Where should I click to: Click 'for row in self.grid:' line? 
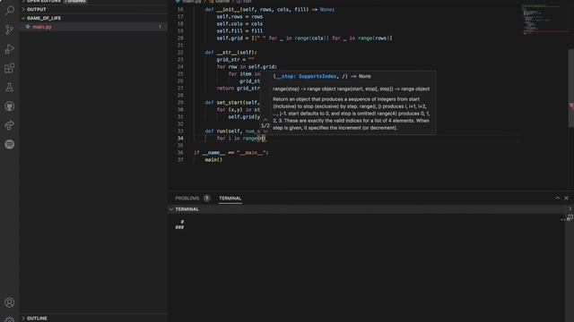pyautogui.click(x=247, y=67)
